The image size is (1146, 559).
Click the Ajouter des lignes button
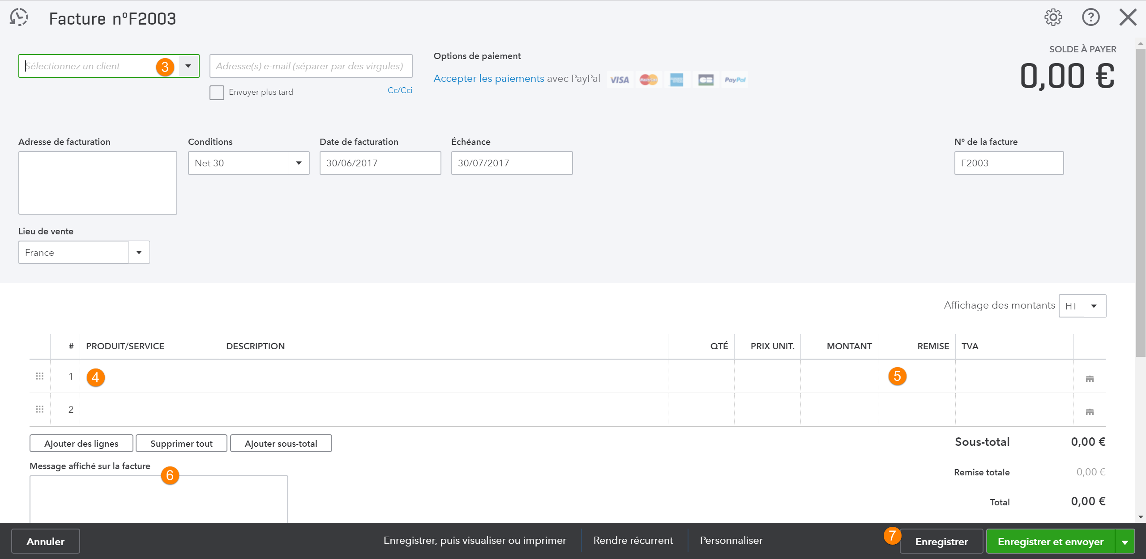pyautogui.click(x=81, y=444)
